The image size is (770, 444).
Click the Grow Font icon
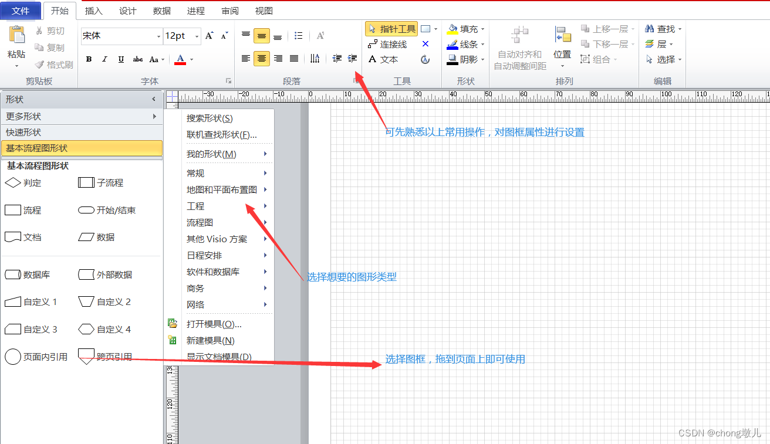pyautogui.click(x=210, y=36)
